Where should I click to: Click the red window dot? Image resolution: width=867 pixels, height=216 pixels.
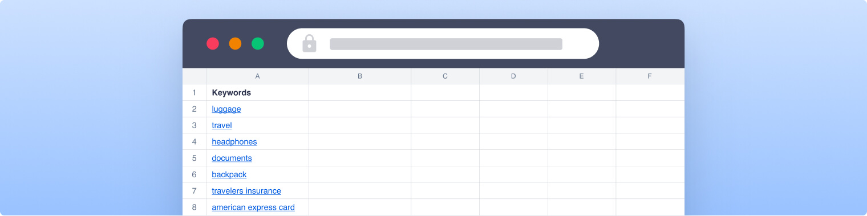(213, 43)
